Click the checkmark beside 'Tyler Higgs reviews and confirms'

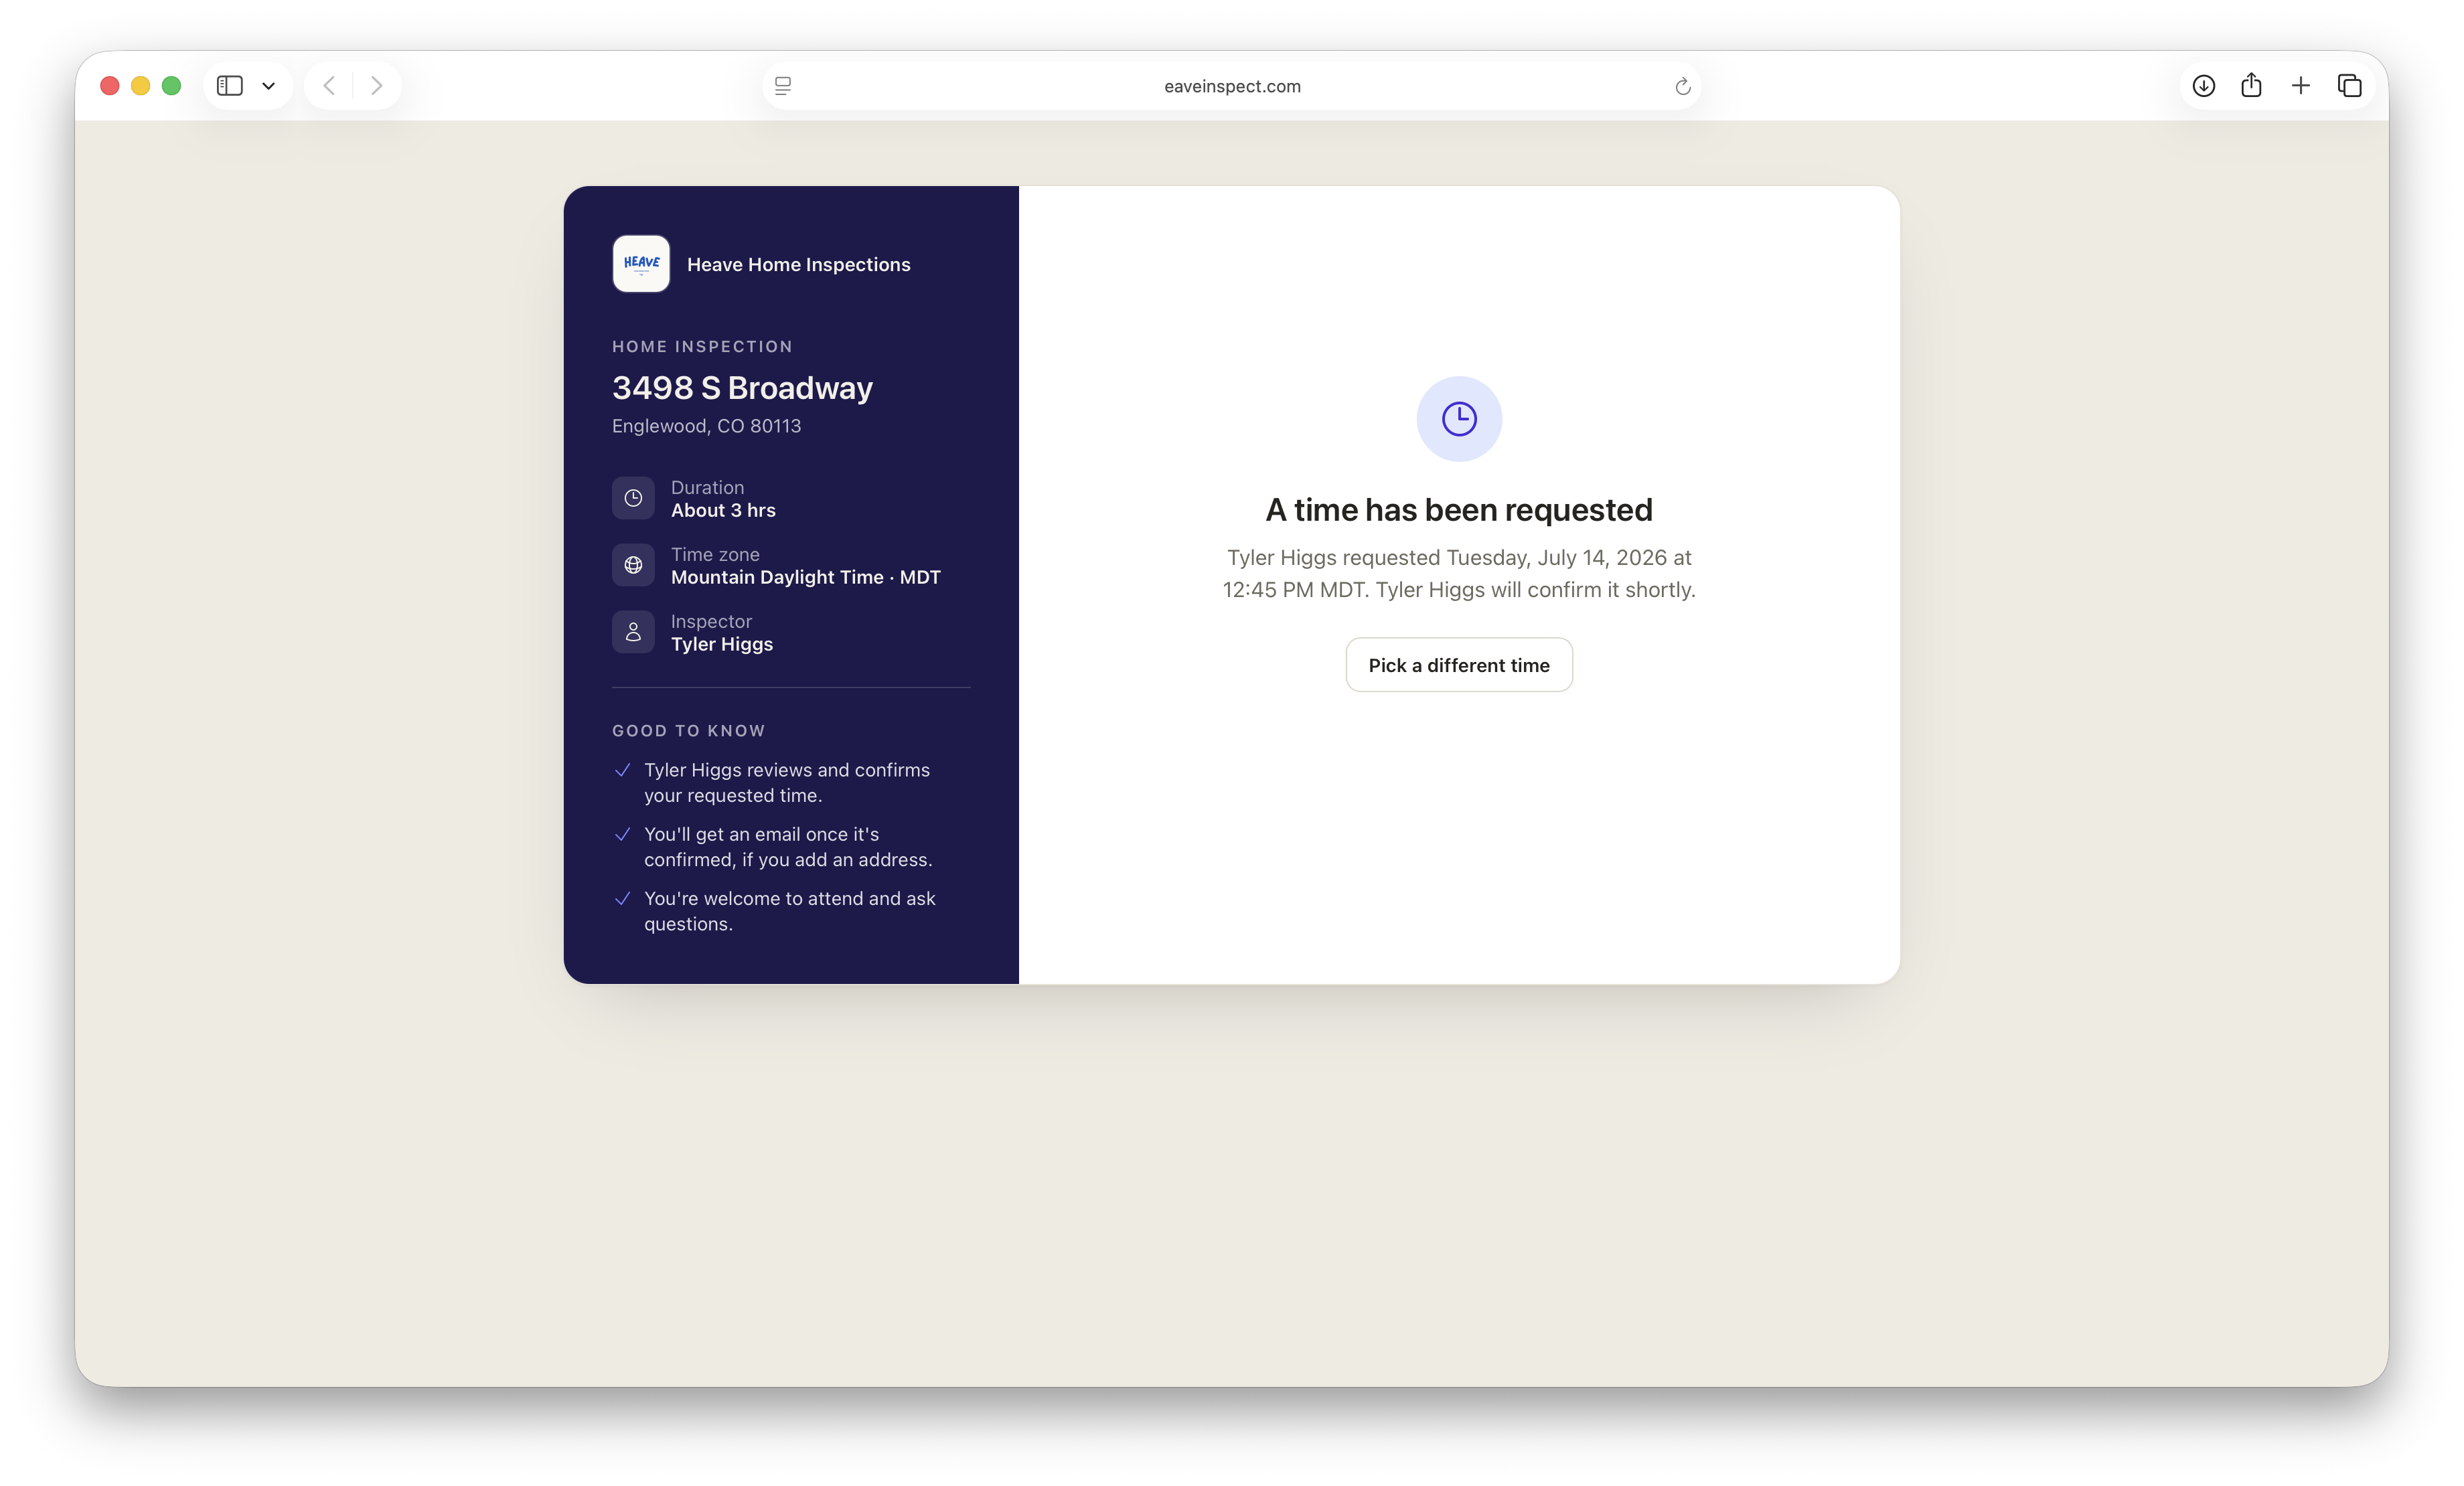coord(622,770)
